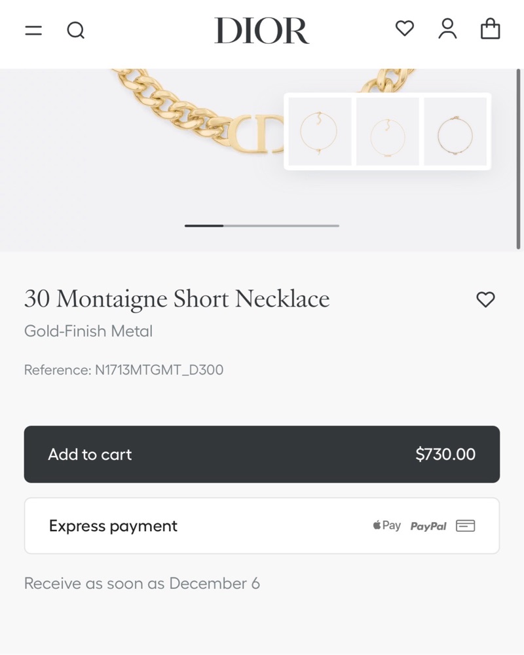Select the third necklace thumbnail
524x655 pixels.
pos(455,132)
